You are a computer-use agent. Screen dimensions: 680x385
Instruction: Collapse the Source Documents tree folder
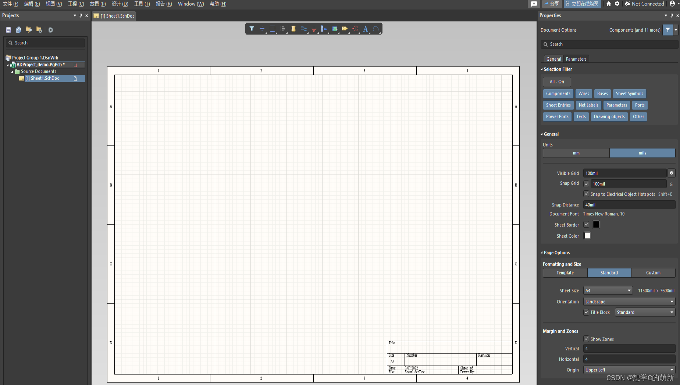coord(12,72)
